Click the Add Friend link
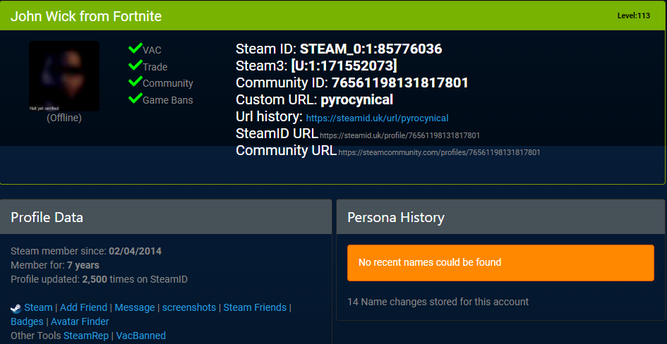 (83, 307)
